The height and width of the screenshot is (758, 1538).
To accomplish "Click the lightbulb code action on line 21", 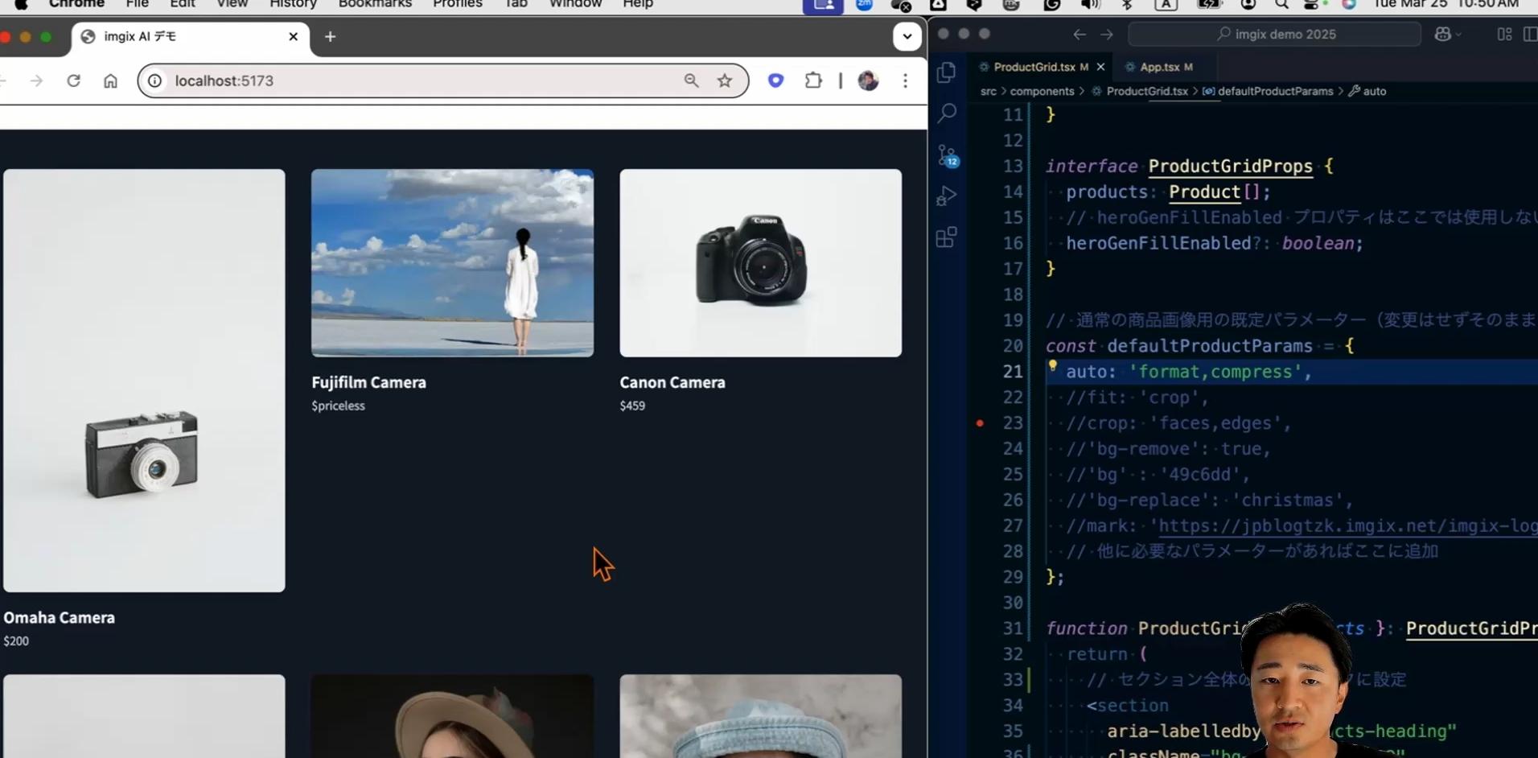I will coord(1052,366).
